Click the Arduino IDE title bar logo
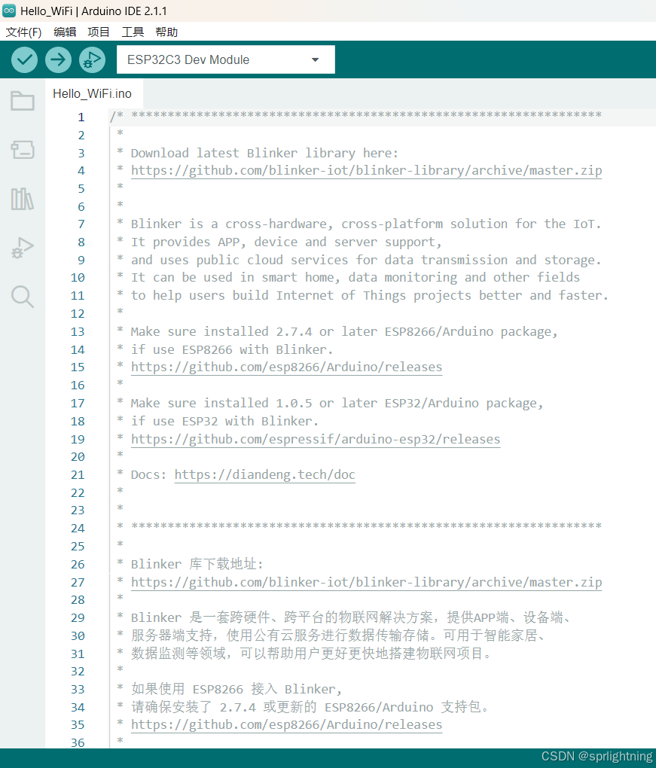Screen dimensions: 656x768 [x=9, y=11]
